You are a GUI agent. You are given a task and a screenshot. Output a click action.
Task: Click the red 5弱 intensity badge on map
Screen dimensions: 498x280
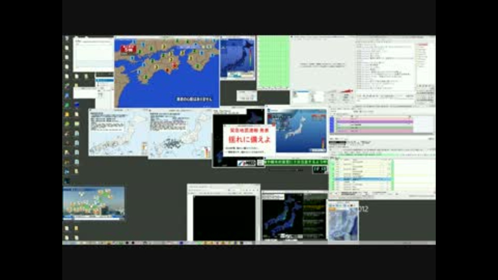128,49
